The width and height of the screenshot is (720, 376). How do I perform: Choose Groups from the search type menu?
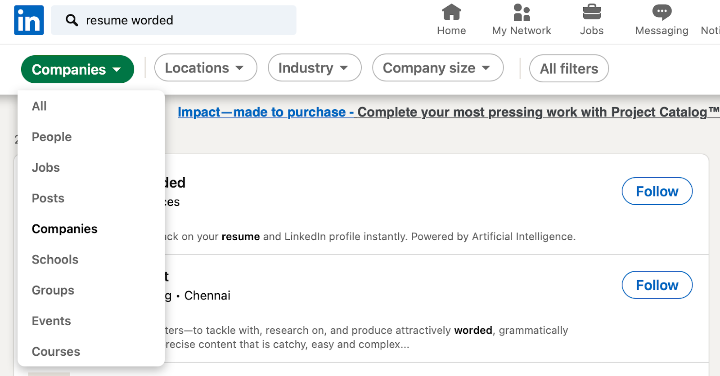coord(53,290)
